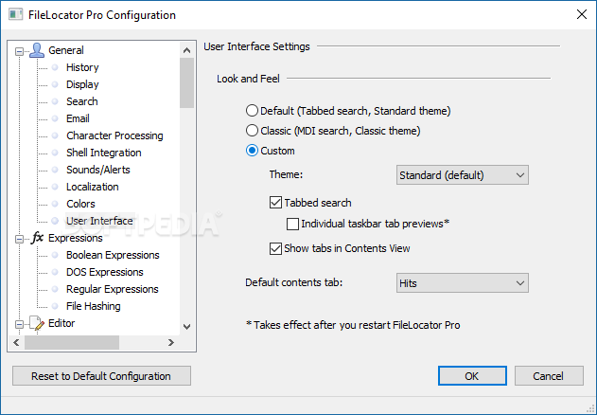Select the Expressions tree label
597x415 pixels.
pyautogui.click(x=76, y=238)
